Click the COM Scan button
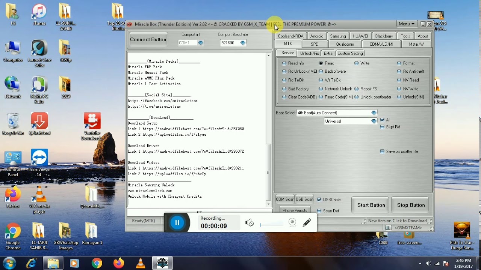 285,199
